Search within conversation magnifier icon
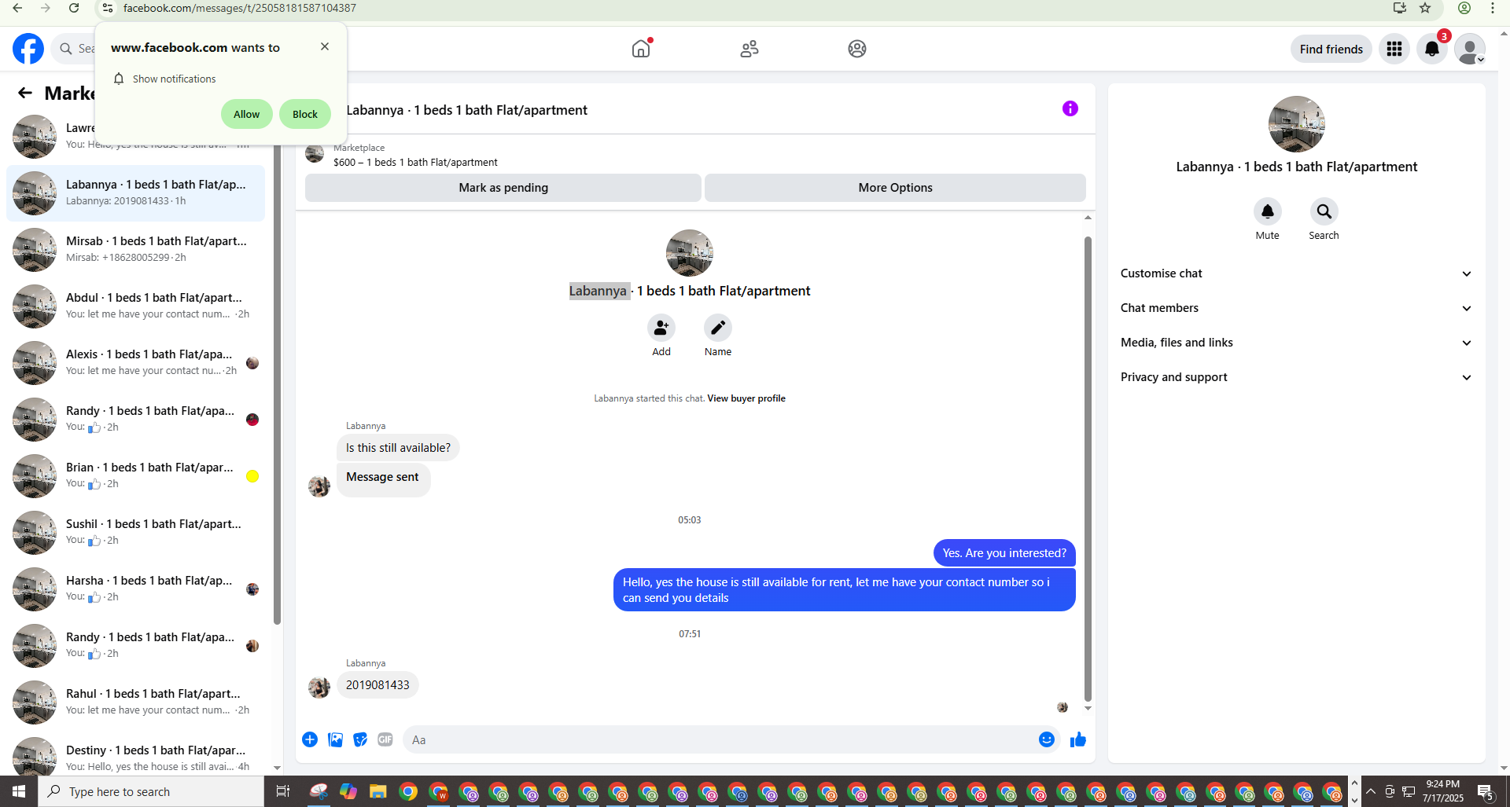Viewport: 1510px width, 807px height. click(x=1324, y=211)
